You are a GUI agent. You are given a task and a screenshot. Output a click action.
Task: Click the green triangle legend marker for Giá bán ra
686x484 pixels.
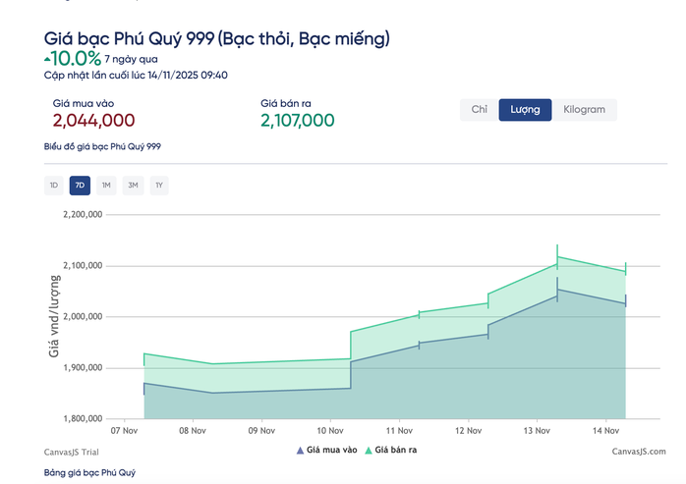coord(370,451)
